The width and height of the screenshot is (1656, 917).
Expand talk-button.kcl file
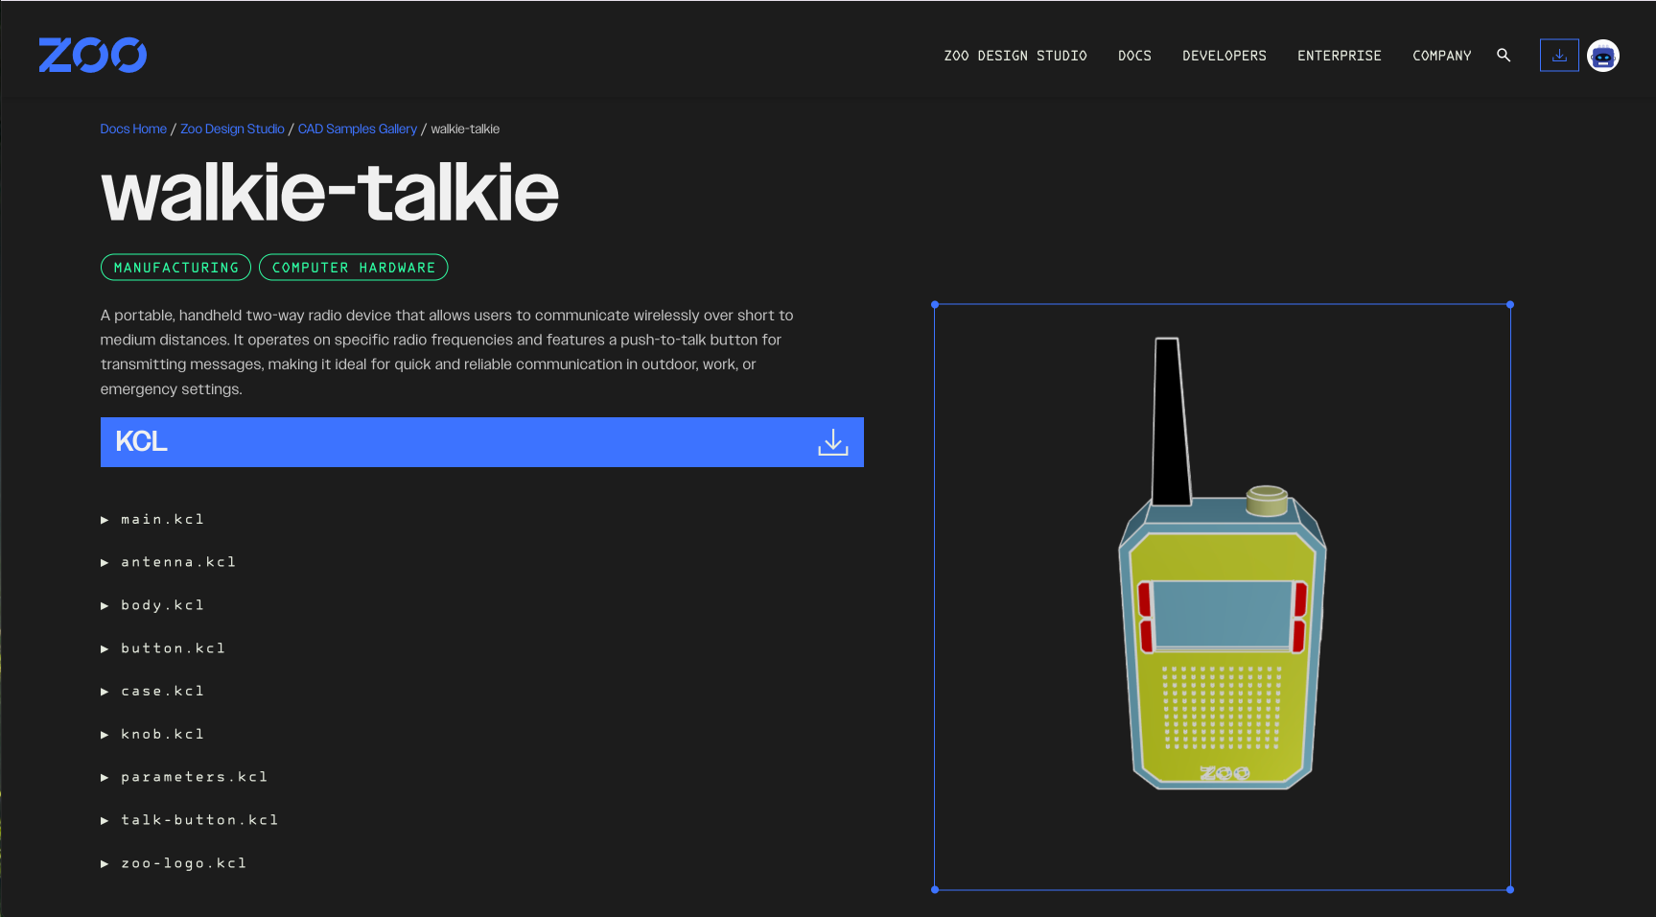[x=199, y=820]
